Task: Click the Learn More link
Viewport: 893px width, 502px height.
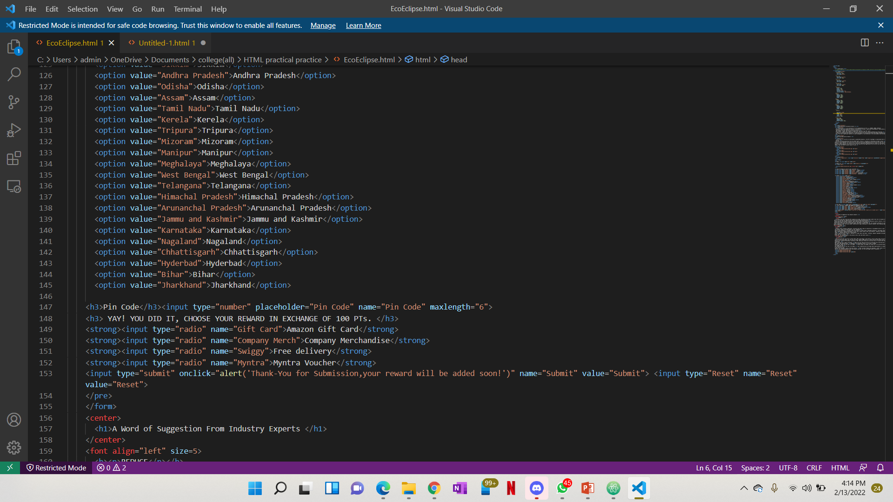Action: [x=363, y=25]
